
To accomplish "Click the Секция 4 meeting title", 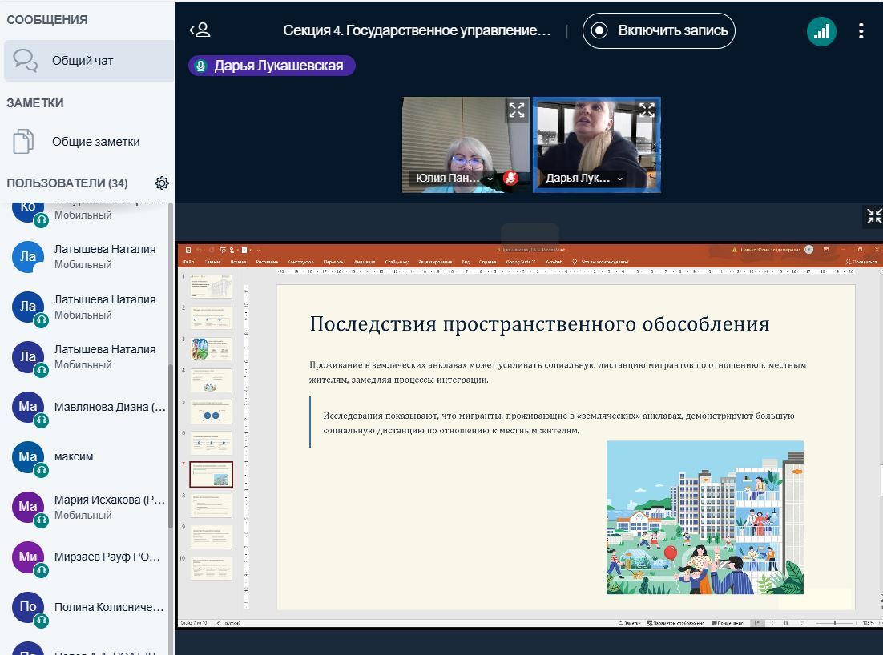I will tap(417, 30).
